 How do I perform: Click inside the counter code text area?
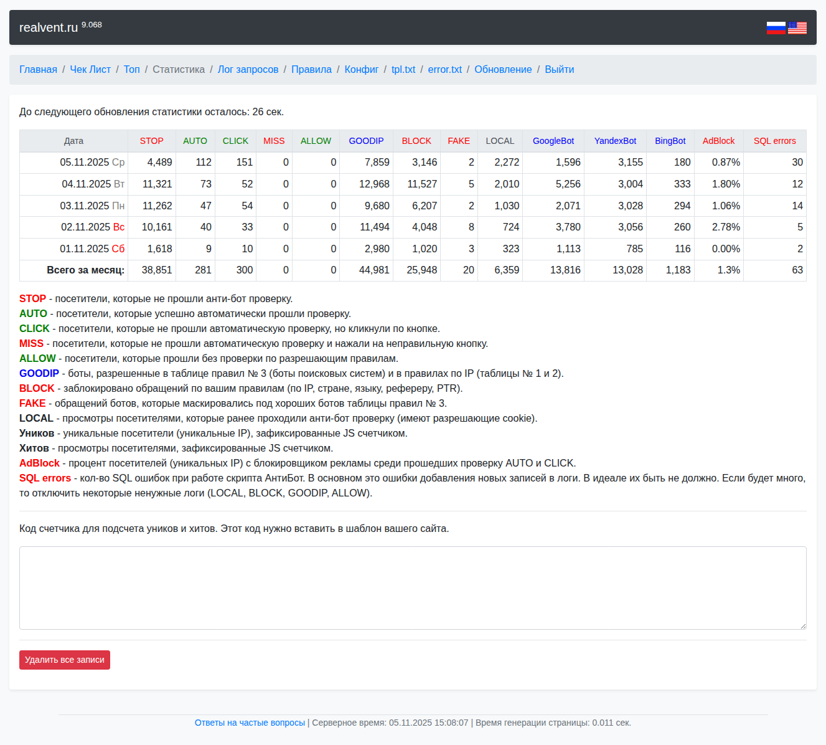click(x=412, y=587)
